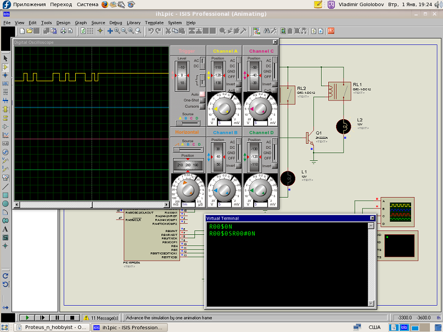
Task: Choose the Selection arrow tool in the sidebar
Action: click(x=5, y=58)
